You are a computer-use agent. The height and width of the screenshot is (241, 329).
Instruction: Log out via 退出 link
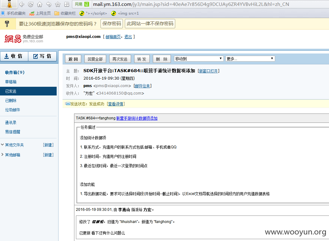pyautogui.click(x=128, y=37)
